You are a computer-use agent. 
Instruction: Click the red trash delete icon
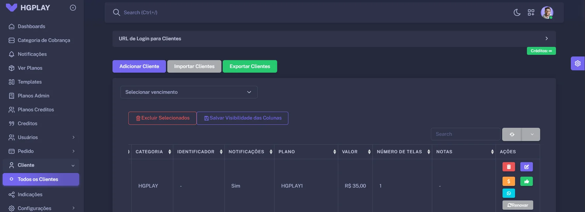click(508, 167)
